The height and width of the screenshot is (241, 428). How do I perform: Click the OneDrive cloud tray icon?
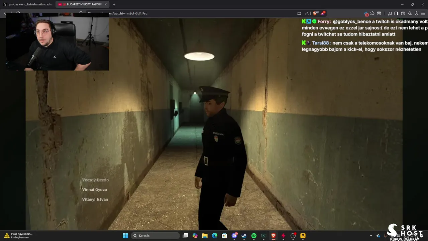pos(379,236)
